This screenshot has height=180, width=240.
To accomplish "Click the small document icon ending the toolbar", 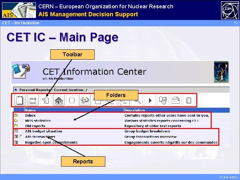I will pos(189,100).
